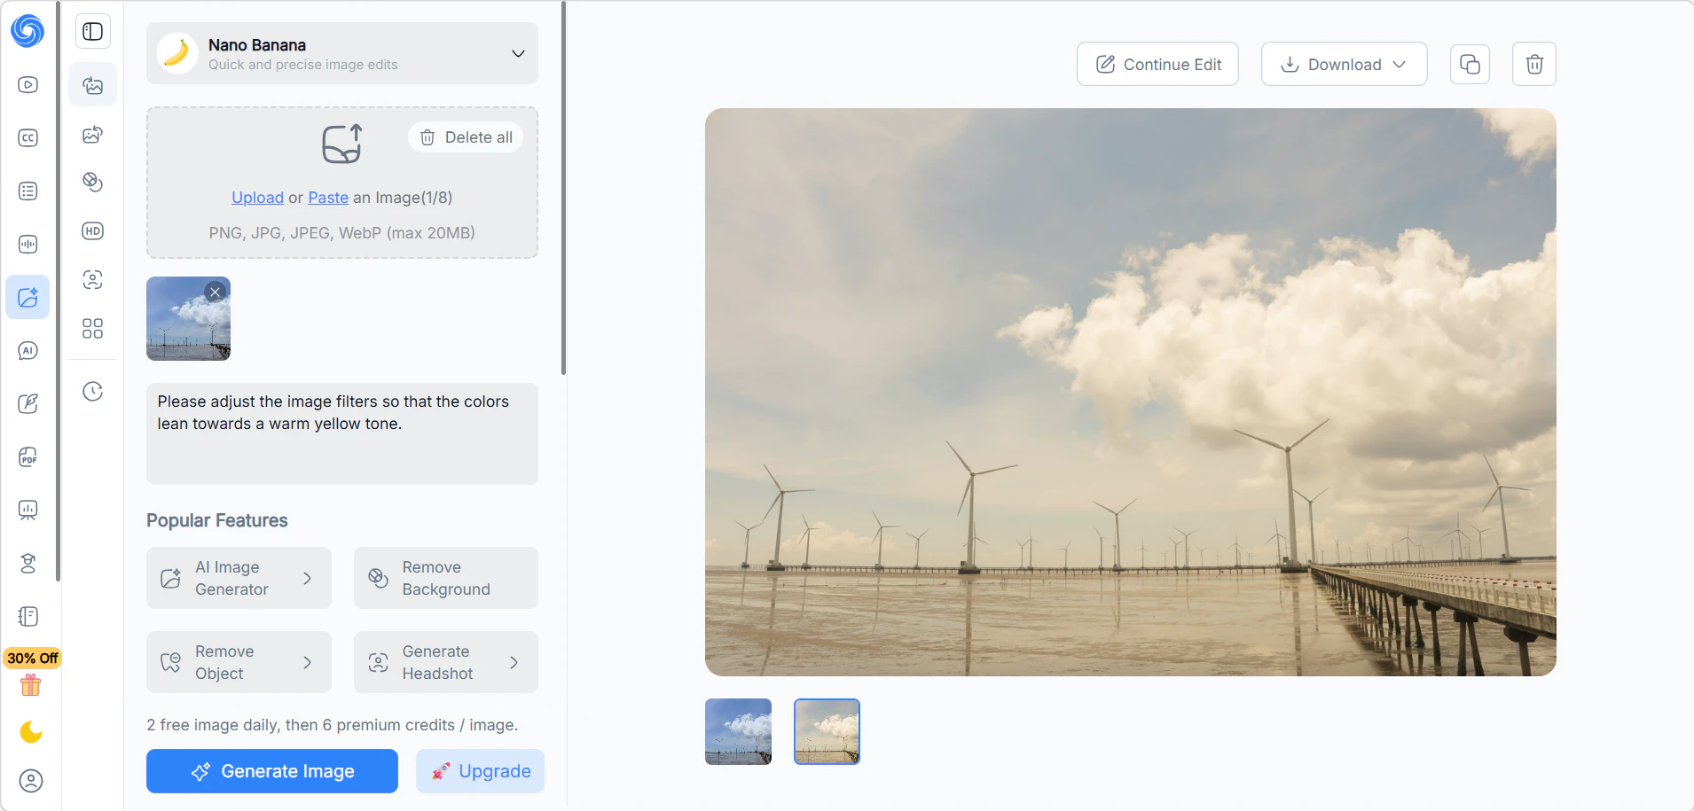Click the Upload link

pyautogui.click(x=257, y=198)
